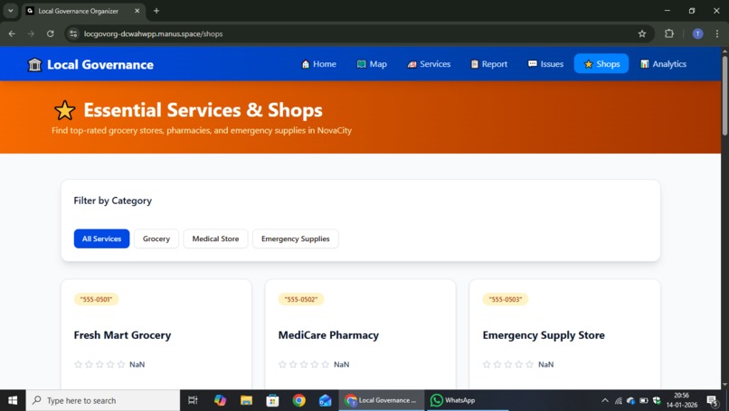Open the Fresh Mart Grocery card title

(122, 335)
